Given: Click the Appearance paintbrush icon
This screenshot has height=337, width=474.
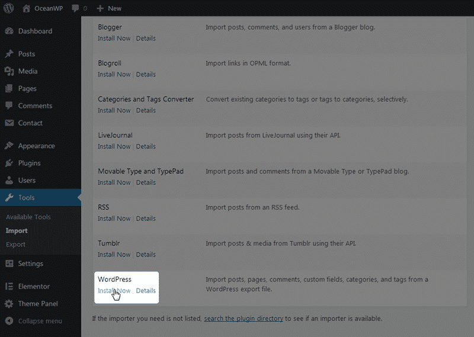Looking at the screenshot, I should pos(9,146).
